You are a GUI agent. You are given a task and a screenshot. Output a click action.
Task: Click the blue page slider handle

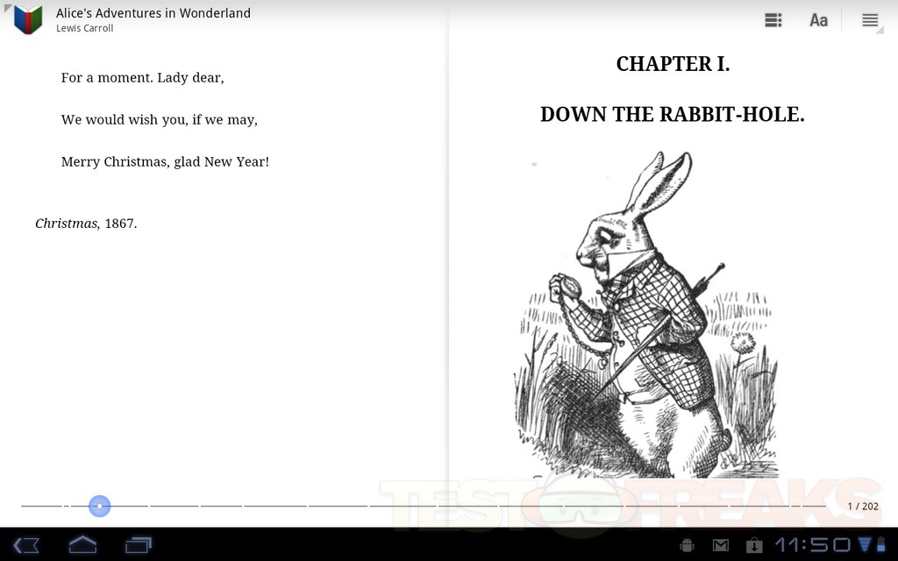pos(99,506)
